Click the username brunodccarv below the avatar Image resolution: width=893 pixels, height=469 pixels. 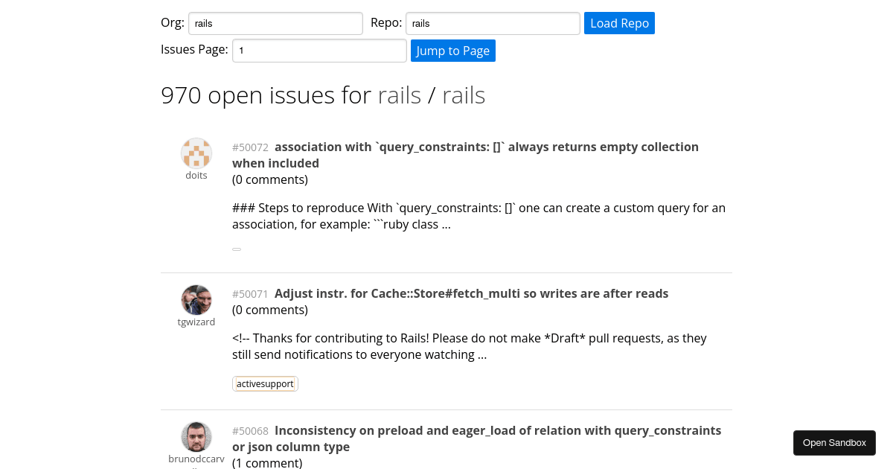196,459
